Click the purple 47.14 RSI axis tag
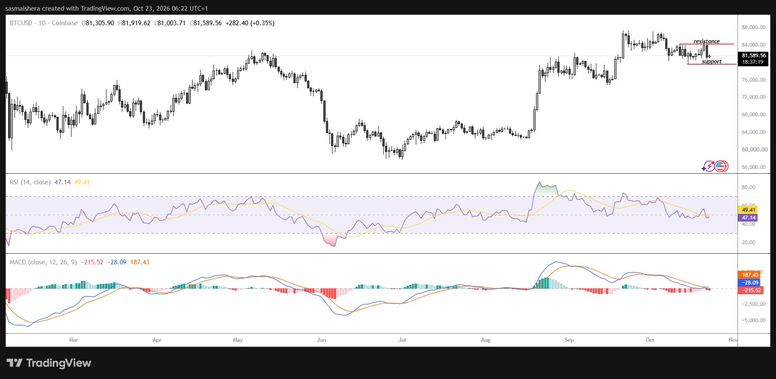 (x=749, y=218)
